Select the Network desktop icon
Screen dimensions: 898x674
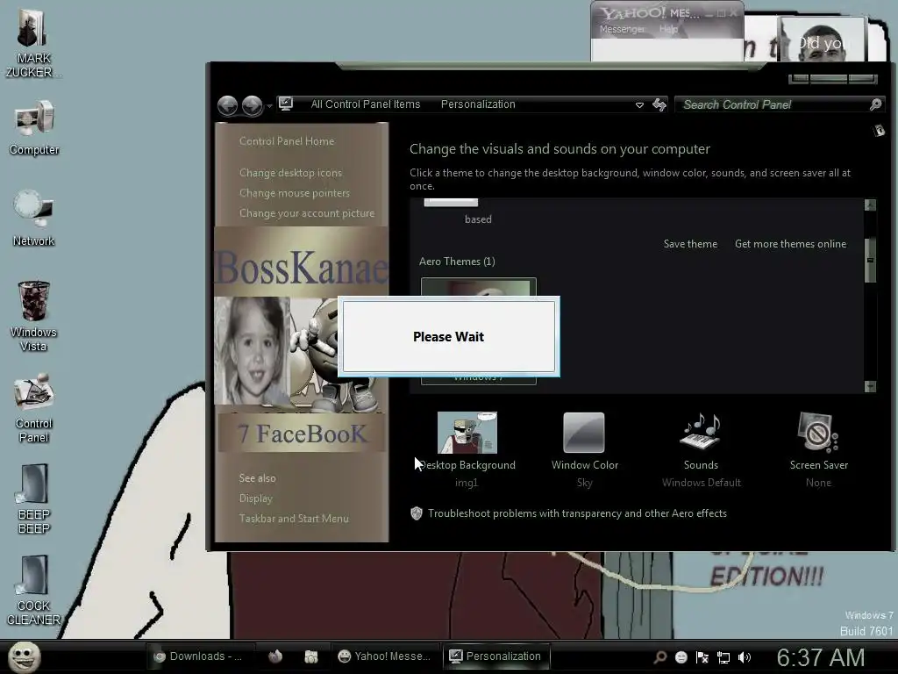(x=33, y=218)
